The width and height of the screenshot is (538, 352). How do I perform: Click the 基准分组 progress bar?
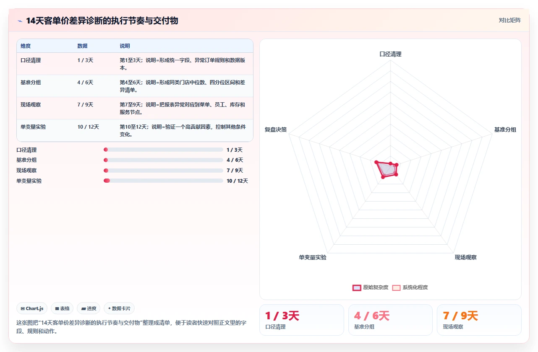(163, 160)
